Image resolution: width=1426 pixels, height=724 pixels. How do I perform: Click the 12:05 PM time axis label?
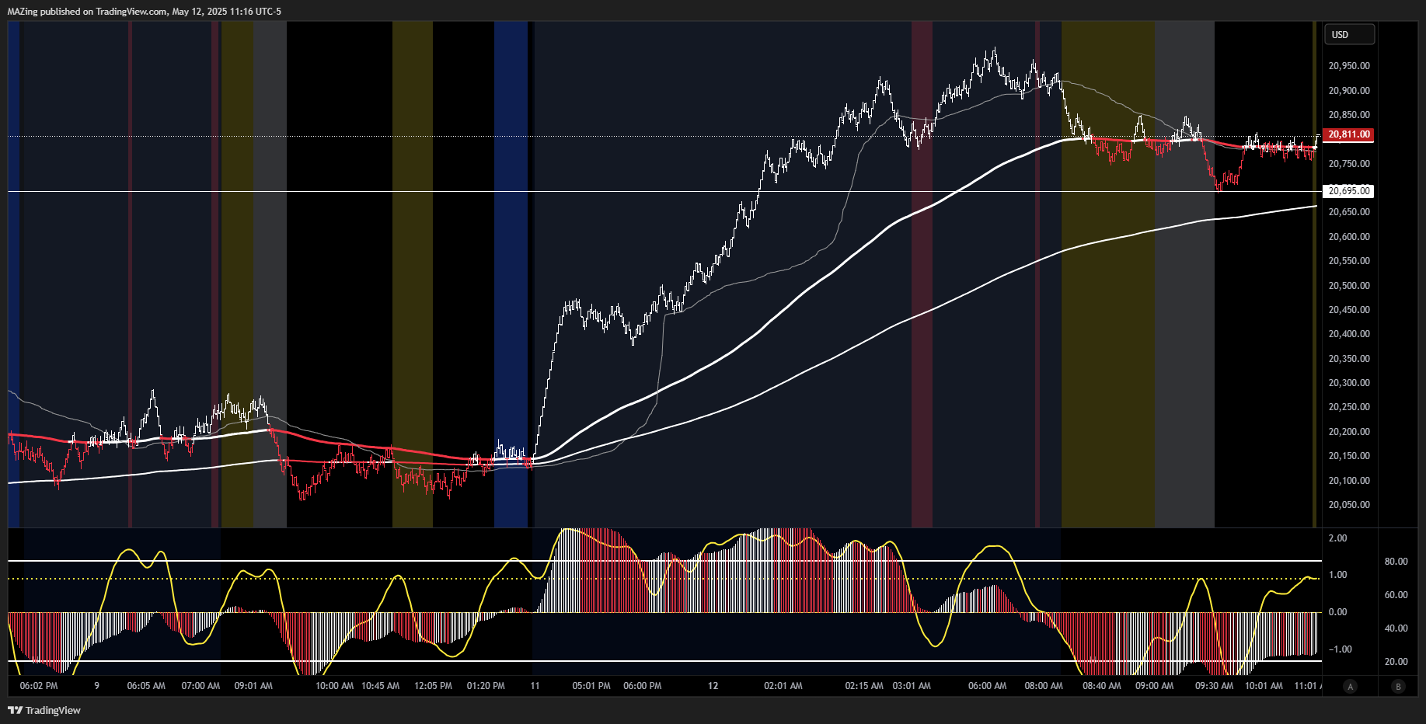(433, 686)
